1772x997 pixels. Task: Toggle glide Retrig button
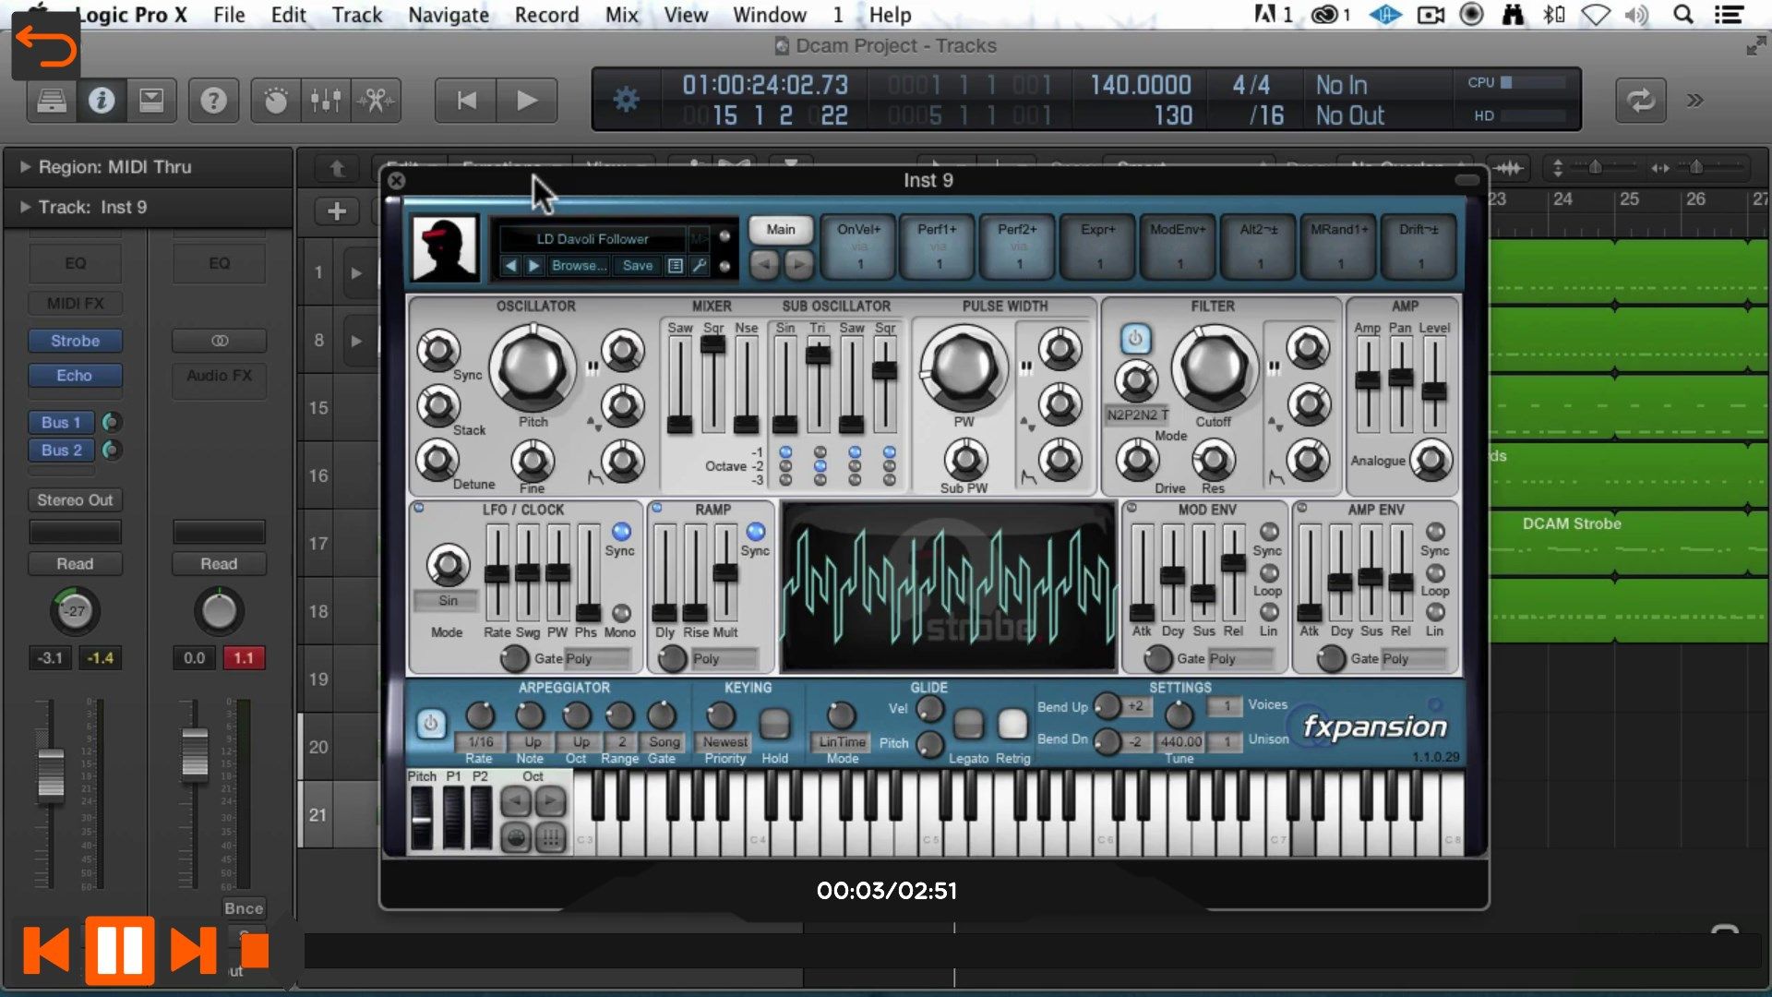tap(1012, 724)
